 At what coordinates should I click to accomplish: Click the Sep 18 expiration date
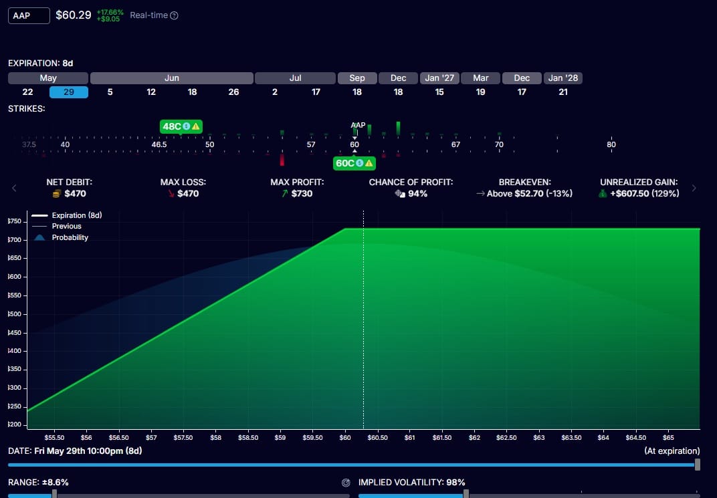click(357, 92)
